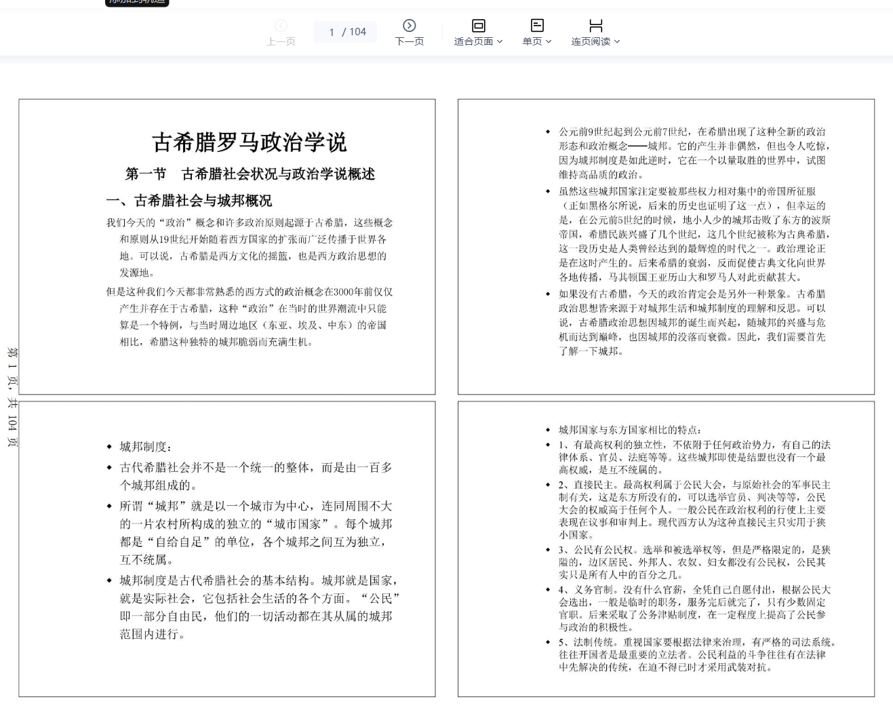893x714 pixels.
Task: Select the title slide 古希腊罗马政治学说
Action: point(249,142)
